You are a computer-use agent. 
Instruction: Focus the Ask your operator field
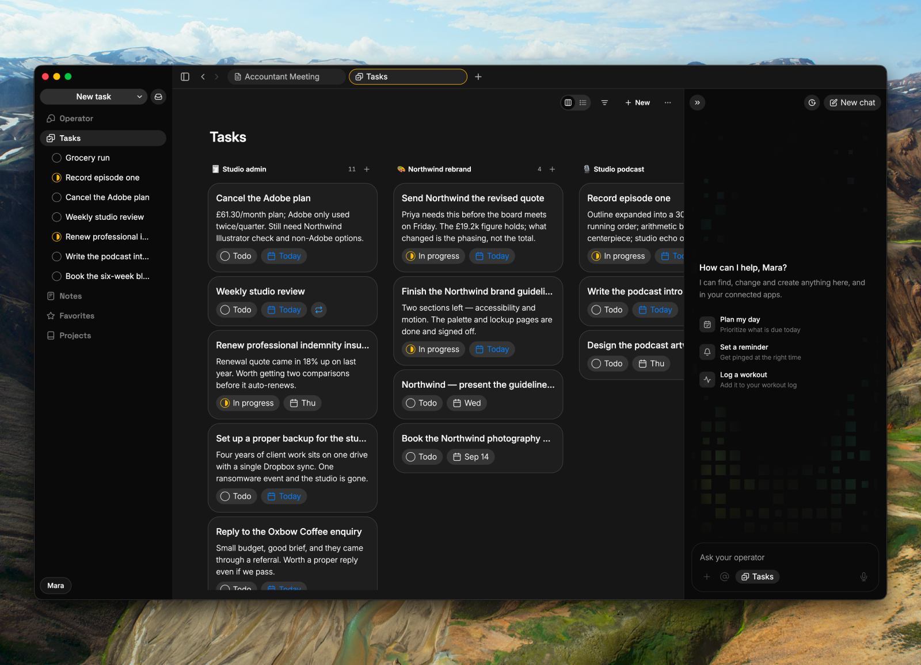pyautogui.click(x=785, y=557)
